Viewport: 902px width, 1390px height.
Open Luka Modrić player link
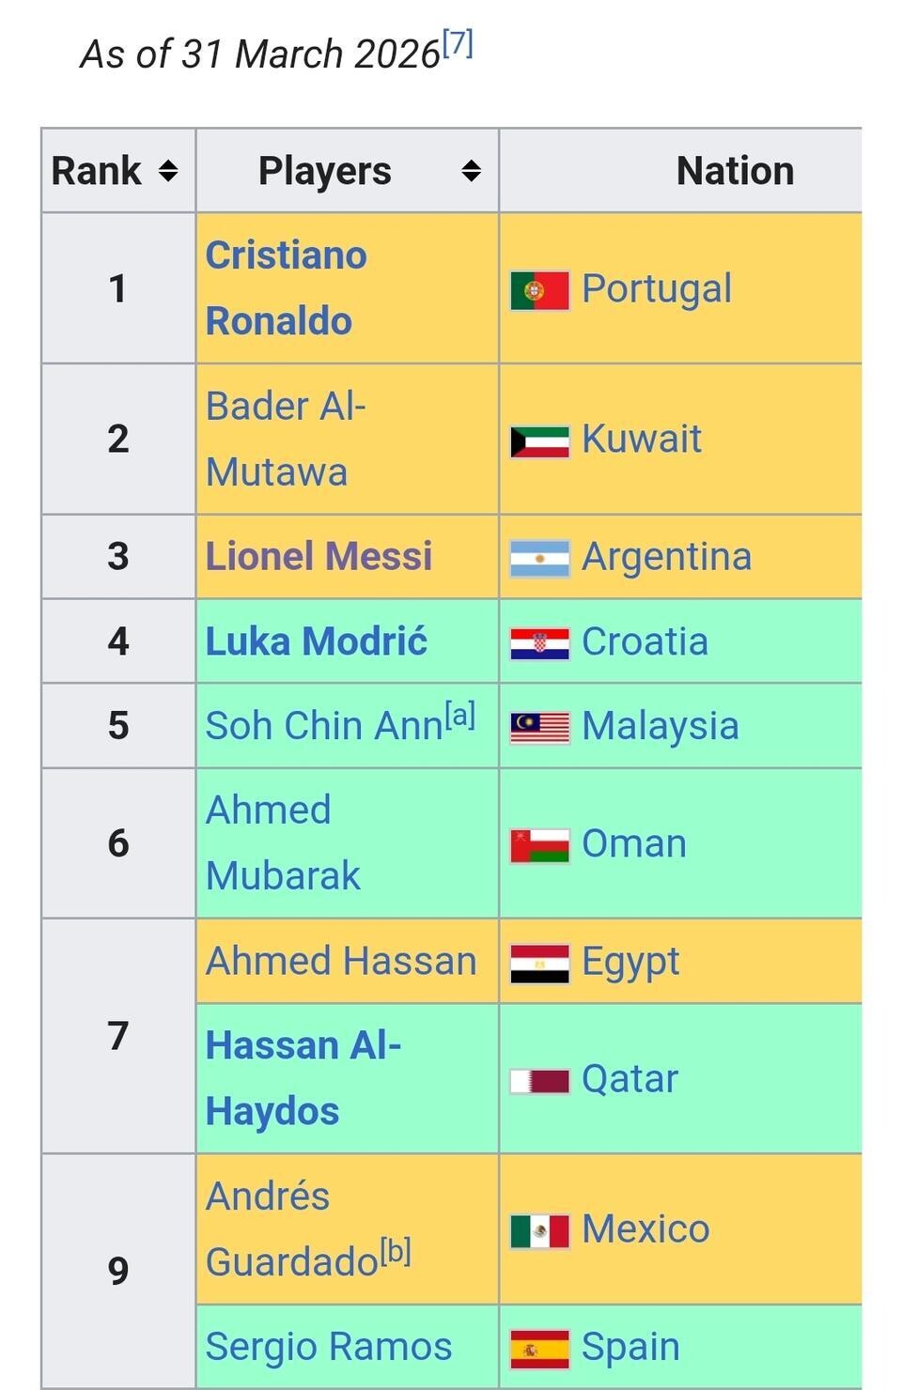point(317,641)
